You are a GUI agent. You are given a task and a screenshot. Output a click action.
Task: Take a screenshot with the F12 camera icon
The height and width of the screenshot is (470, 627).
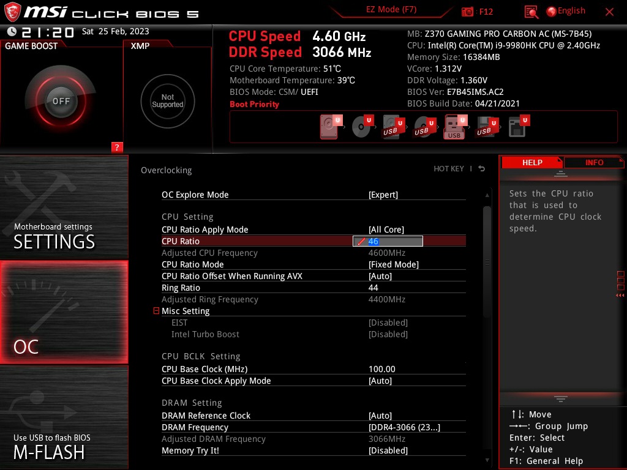click(x=467, y=12)
